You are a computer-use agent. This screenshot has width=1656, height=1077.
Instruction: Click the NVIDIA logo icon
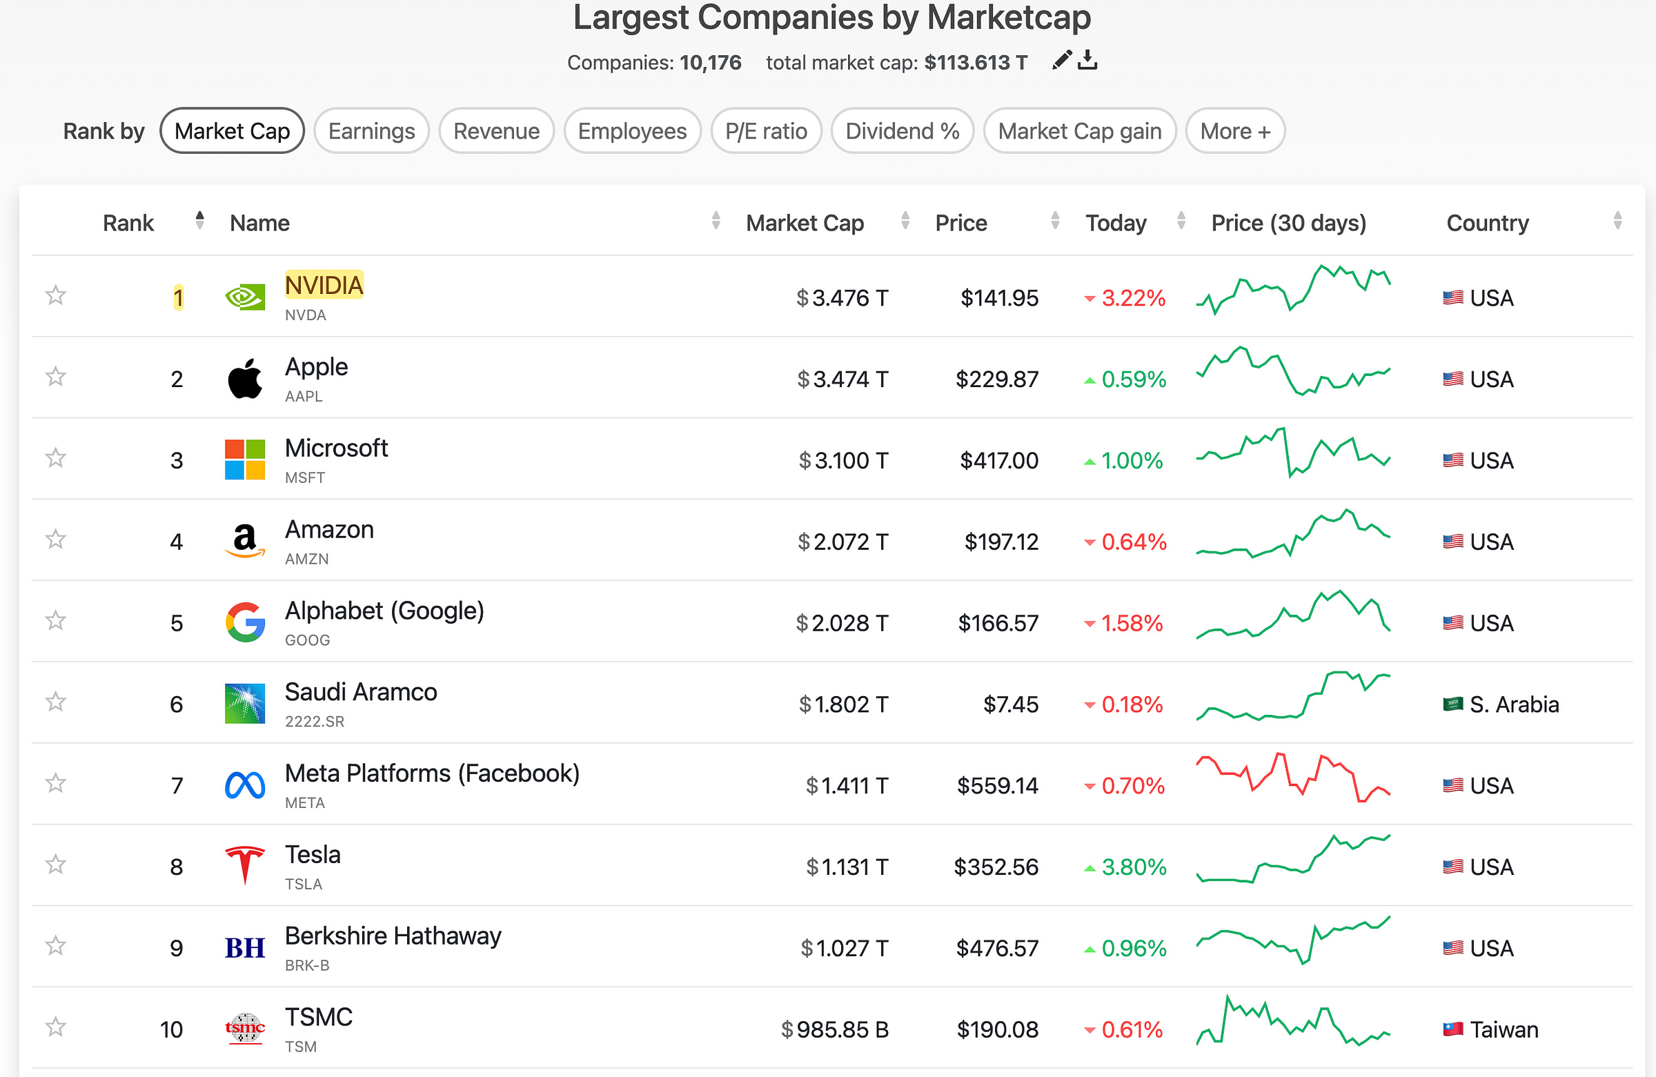pos(245,298)
